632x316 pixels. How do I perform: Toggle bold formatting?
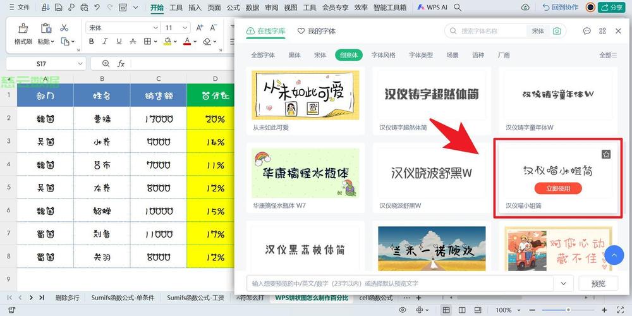point(92,41)
